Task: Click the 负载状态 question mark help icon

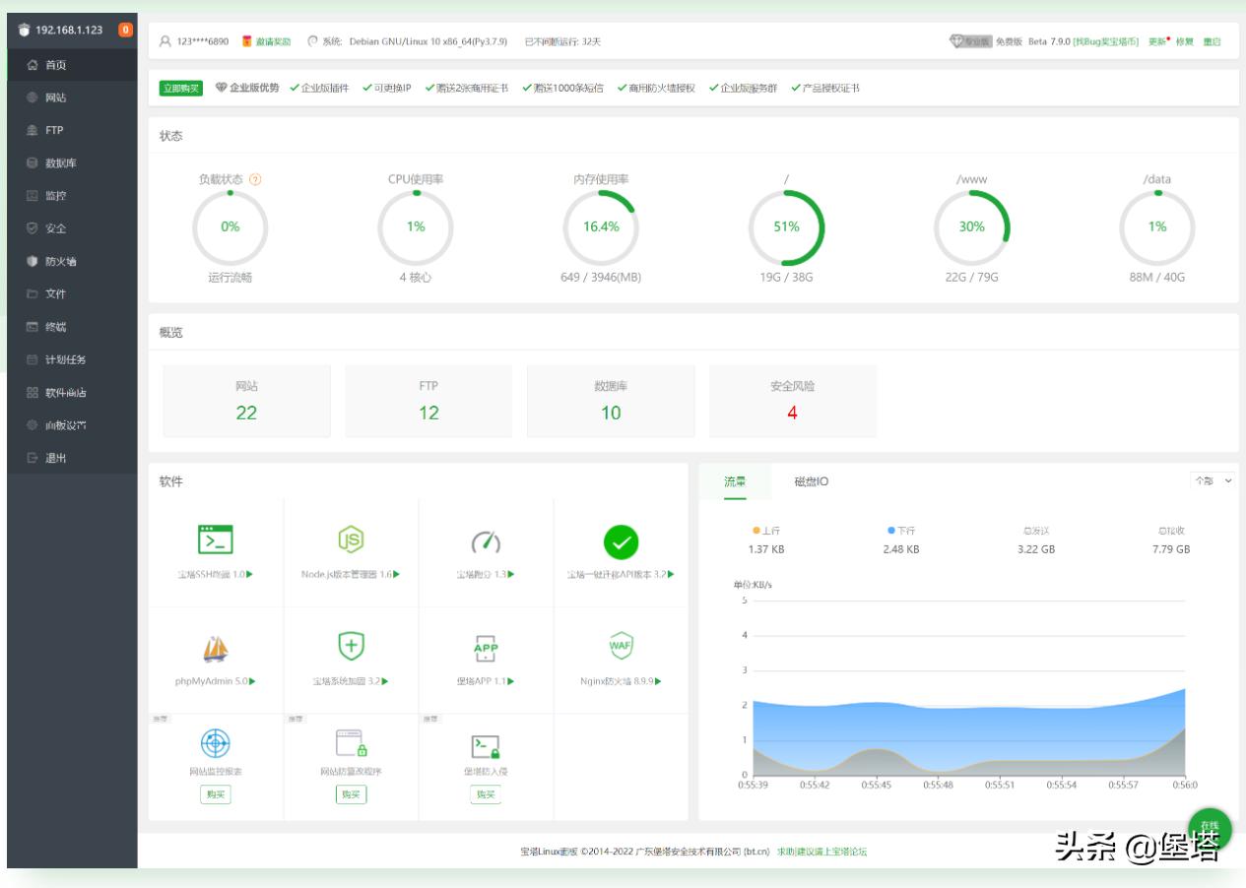Action: click(x=255, y=180)
